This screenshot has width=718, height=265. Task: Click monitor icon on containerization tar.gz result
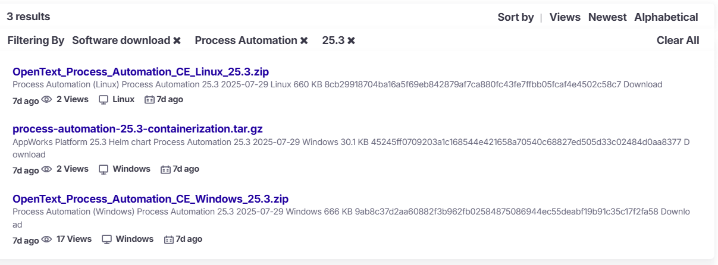pos(104,169)
